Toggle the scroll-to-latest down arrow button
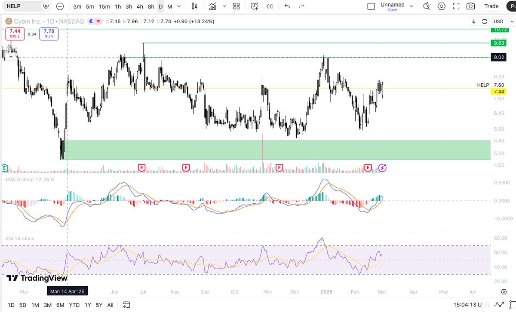 point(474,21)
